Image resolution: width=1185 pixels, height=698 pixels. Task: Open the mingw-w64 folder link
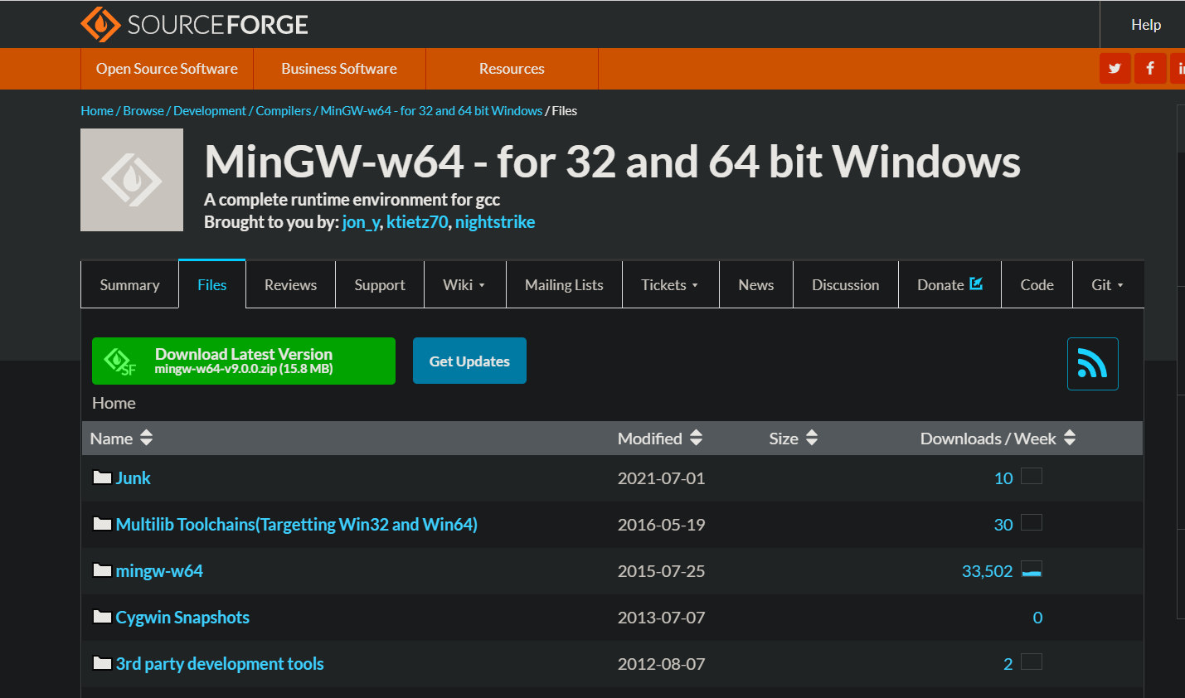[159, 571]
